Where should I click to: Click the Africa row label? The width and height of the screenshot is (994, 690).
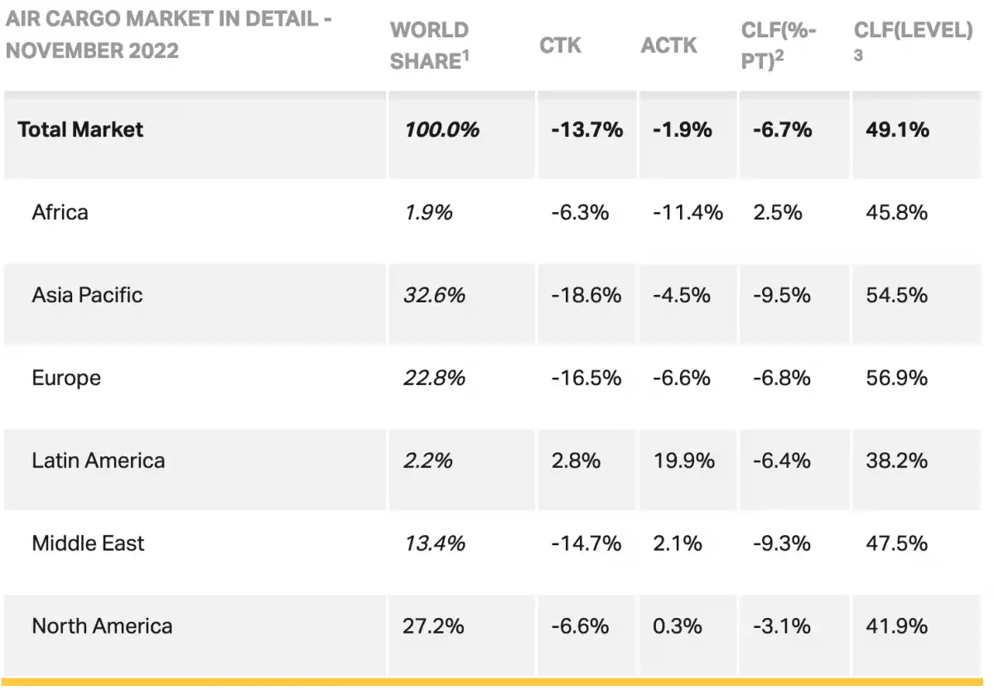60,212
